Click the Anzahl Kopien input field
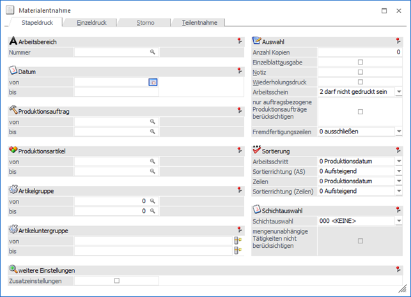The image size is (411, 297). [360, 52]
